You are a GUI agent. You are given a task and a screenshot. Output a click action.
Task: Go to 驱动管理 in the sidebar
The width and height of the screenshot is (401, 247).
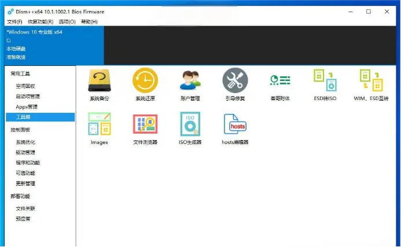[25, 152]
